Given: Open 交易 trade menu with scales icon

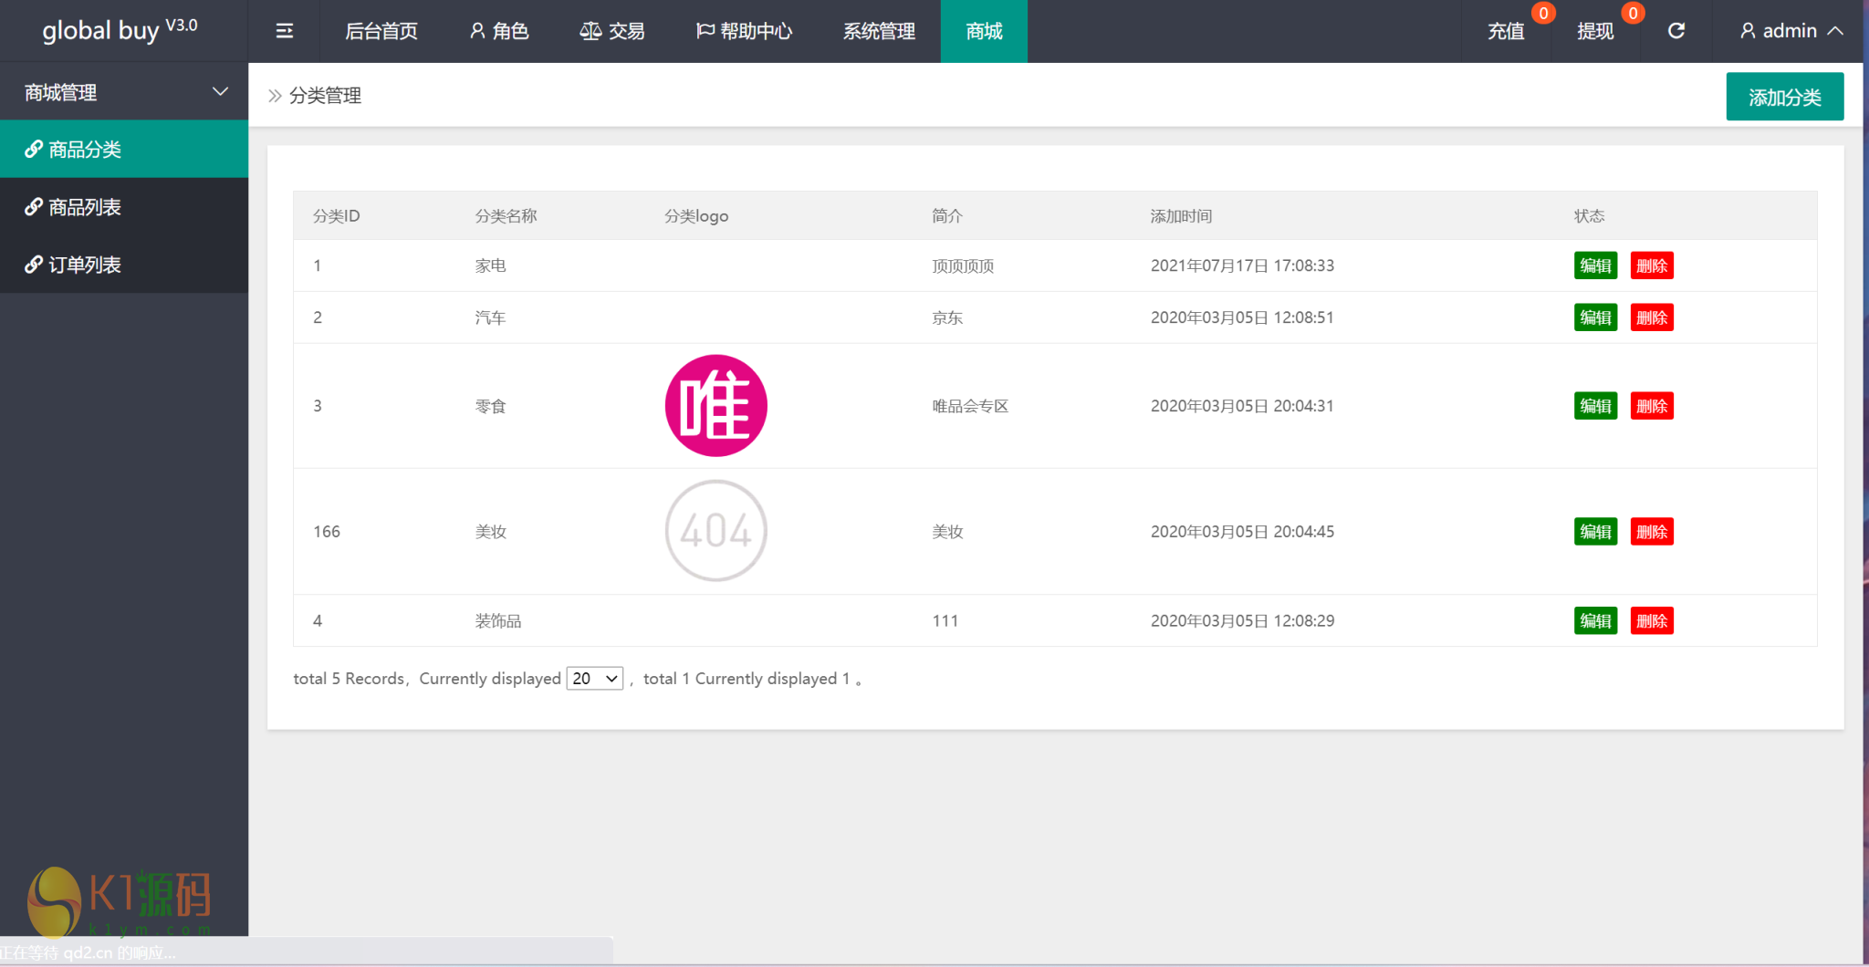Looking at the screenshot, I should click(x=612, y=31).
